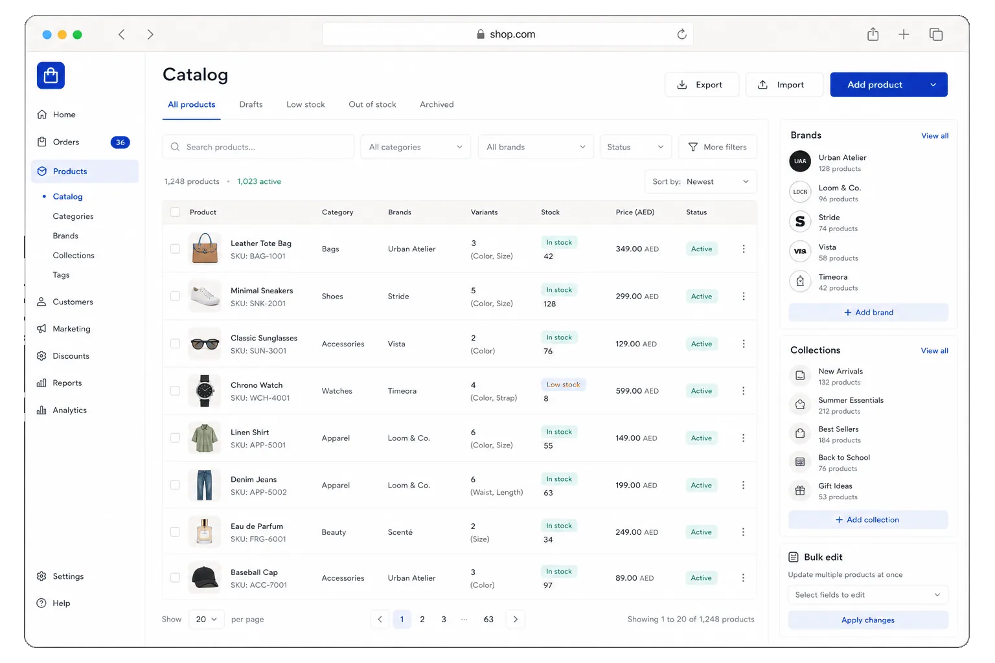Open Marketing in the sidebar
Screen dimensions: 995x663
(63, 329)
